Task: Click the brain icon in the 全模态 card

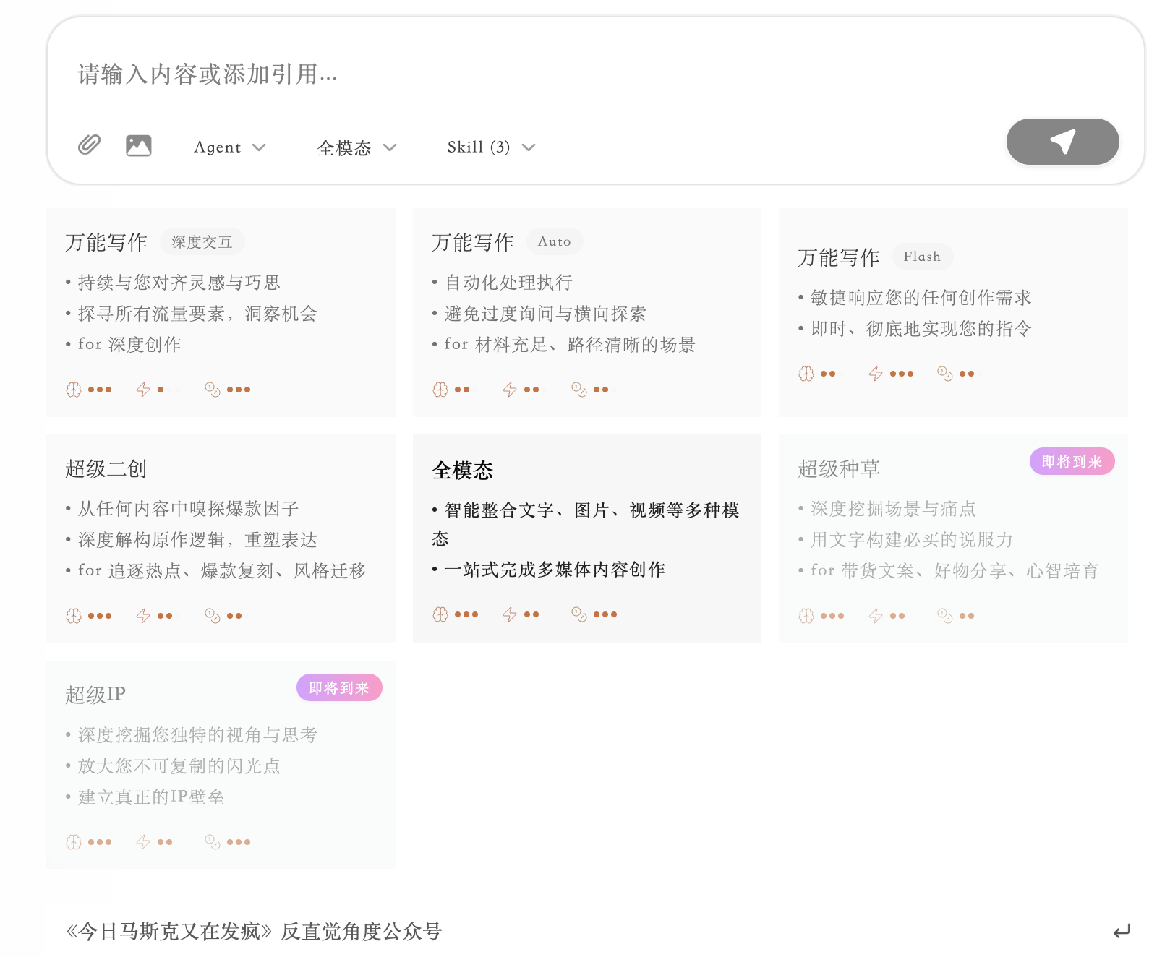Action: [440, 614]
